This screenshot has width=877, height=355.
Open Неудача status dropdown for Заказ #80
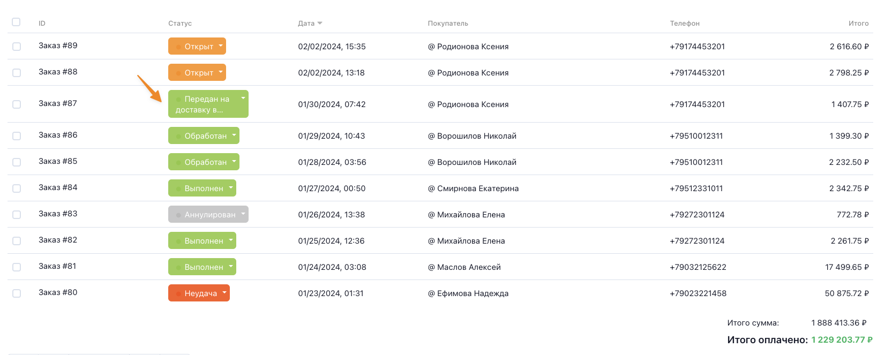(x=199, y=293)
